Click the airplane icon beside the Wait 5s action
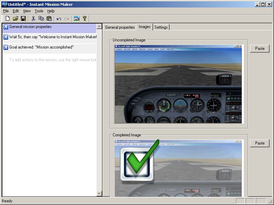The width and height of the screenshot is (274, 205). click(x=6, y=37)
